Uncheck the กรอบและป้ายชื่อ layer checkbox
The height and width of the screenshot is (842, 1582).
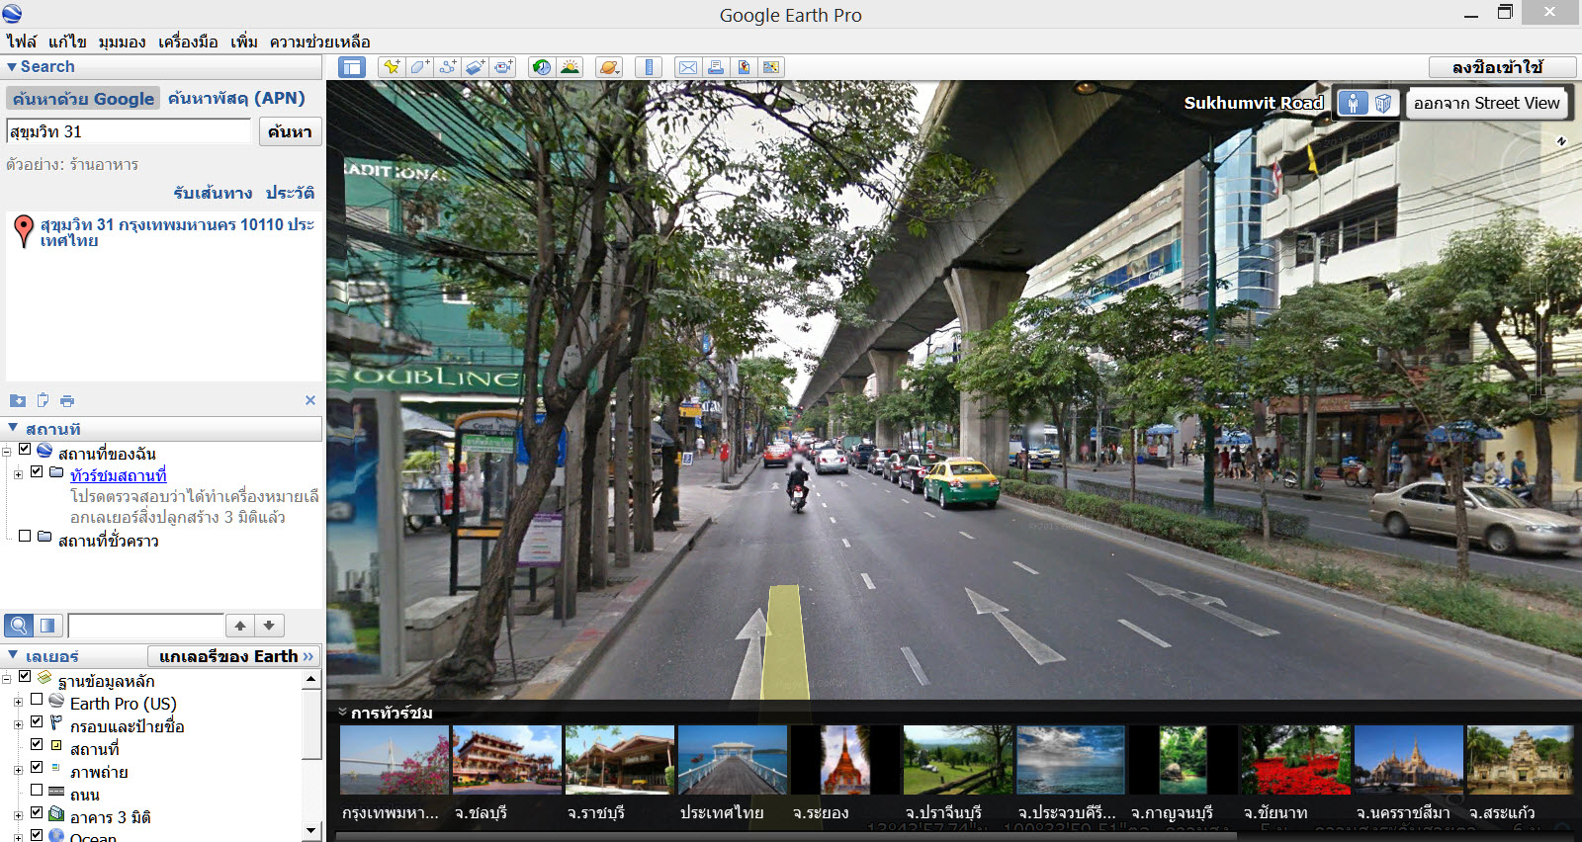(x=37, y=721)
